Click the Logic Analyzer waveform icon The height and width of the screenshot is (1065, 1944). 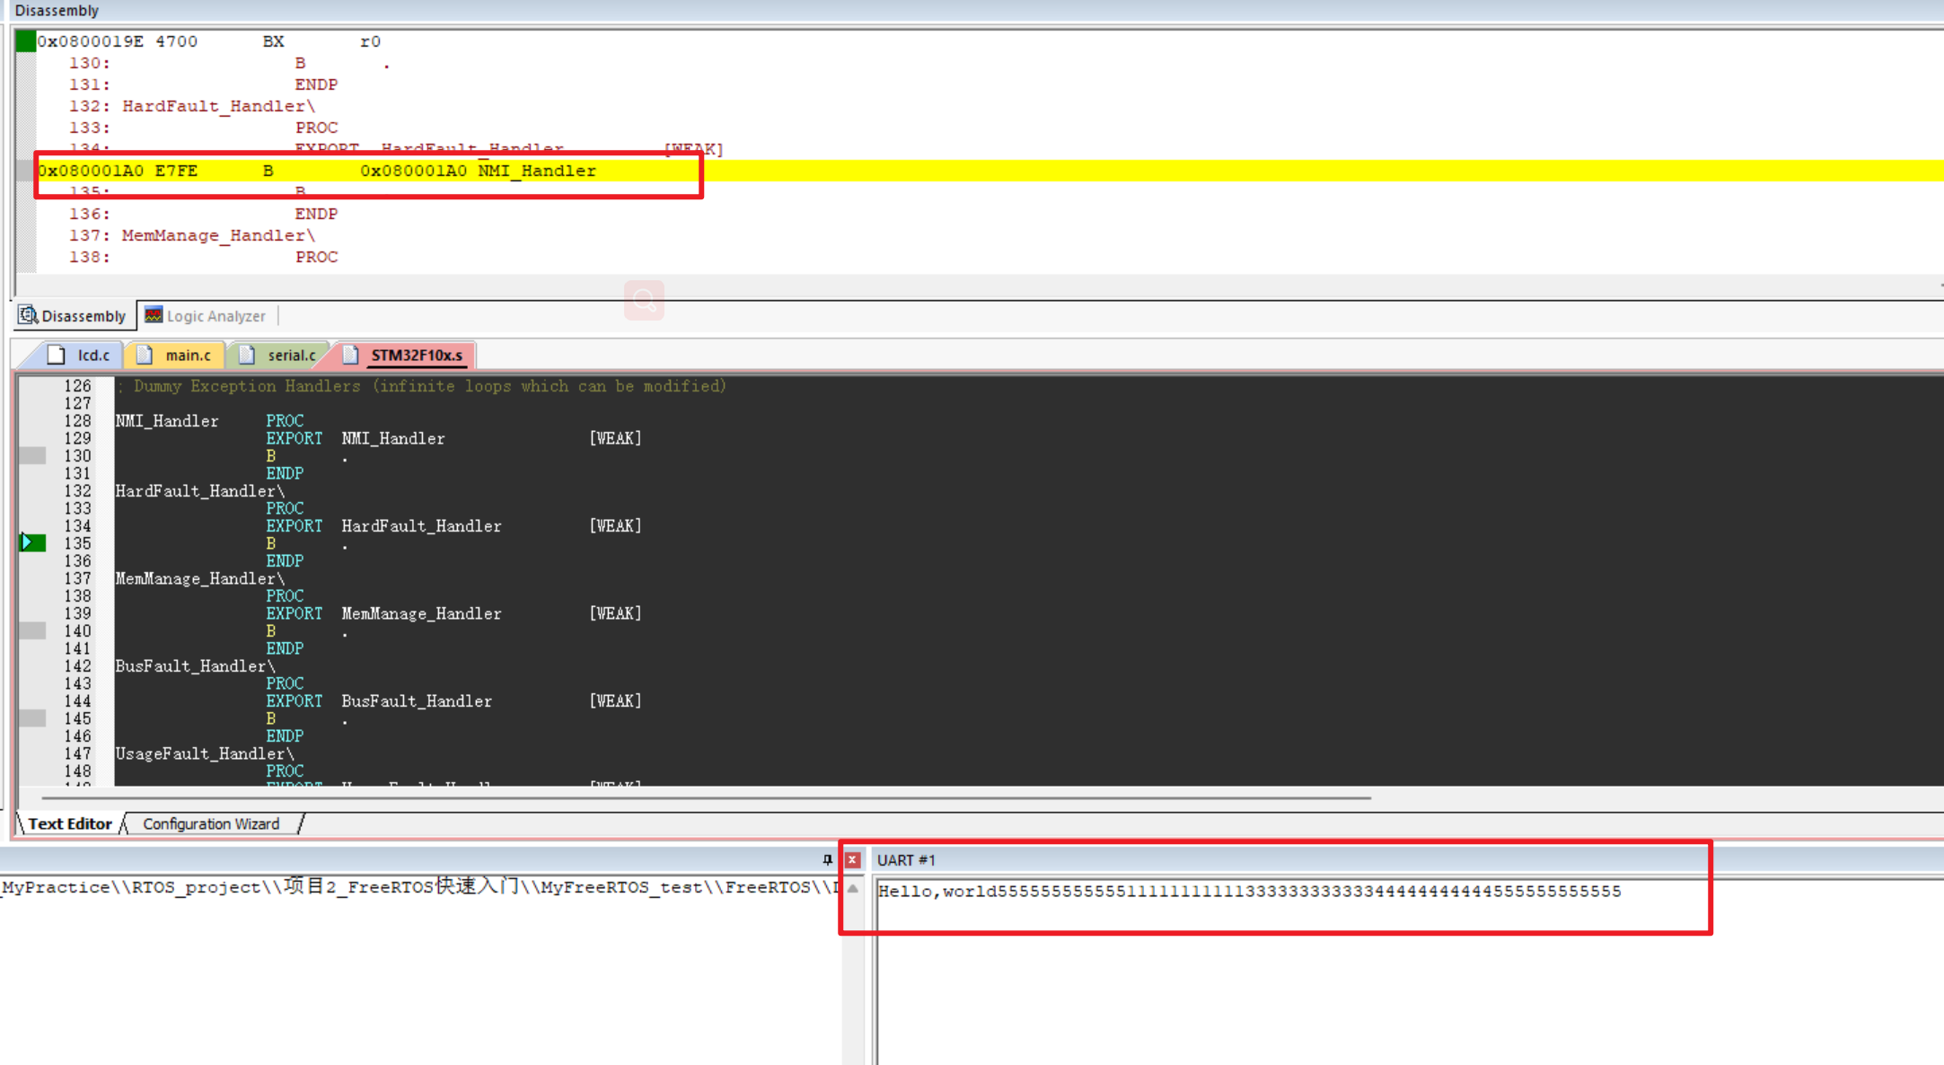coord(154,315)
